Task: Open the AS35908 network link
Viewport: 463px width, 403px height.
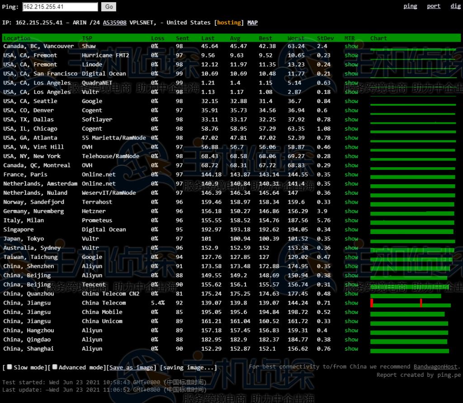Action: click(114, 23)
